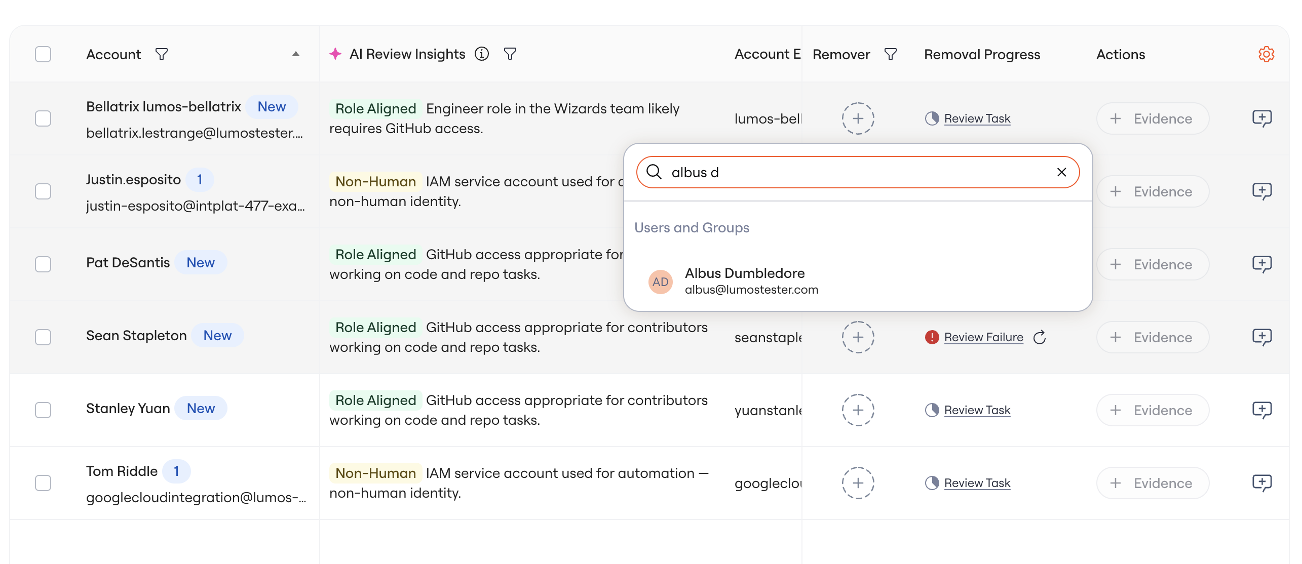
Task: Click into the remover search input field
Action: click(858, 172)
